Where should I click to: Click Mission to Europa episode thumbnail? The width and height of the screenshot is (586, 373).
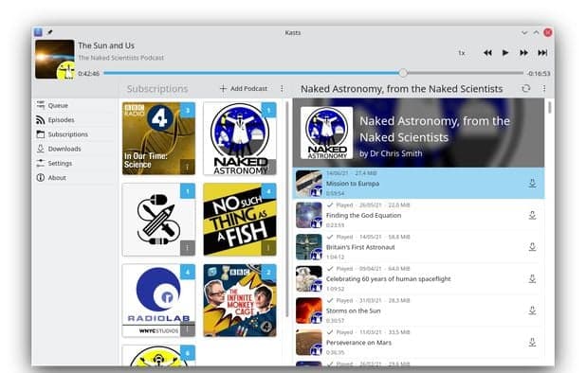(x=309, y=184)
